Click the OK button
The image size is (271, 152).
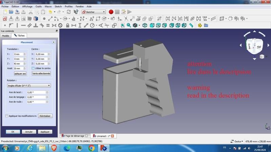point(13,132)
